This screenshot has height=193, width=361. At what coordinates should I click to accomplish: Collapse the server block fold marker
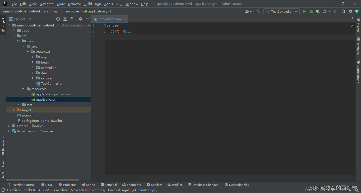coord(105,26)
